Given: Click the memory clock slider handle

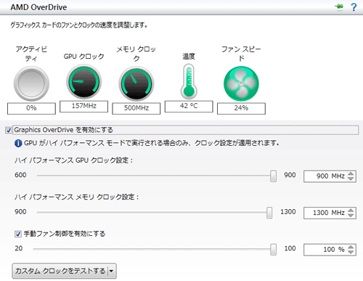Looking at the screenshot, I should pyautogui.click(x=269, y=213).
